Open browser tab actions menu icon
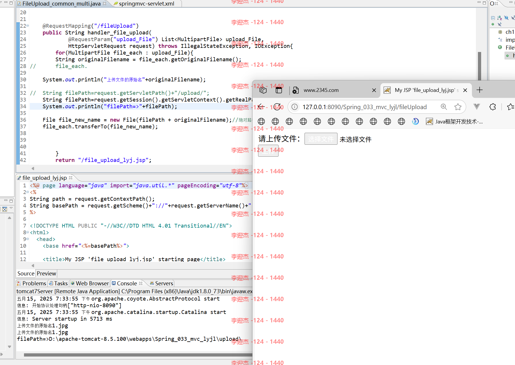 (279, 90)
